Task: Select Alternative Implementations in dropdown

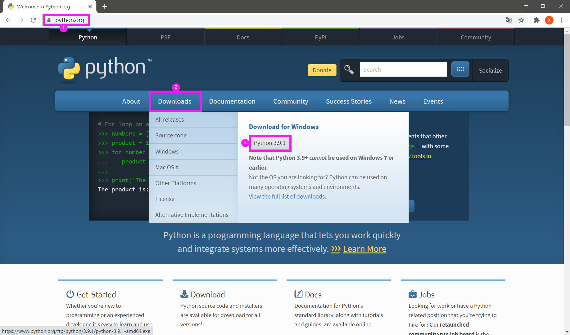Action: [x=194, y=215]
